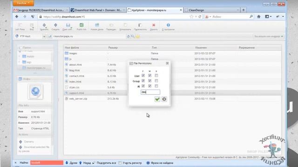Screen dimensions: 298x167
Task: Open a new browser tab with plus
Action: (x=244, y=10)
